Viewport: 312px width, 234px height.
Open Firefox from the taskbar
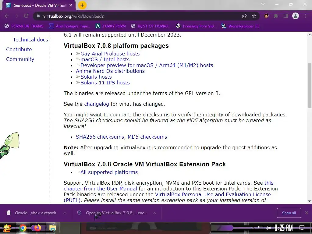pos(37,228)
